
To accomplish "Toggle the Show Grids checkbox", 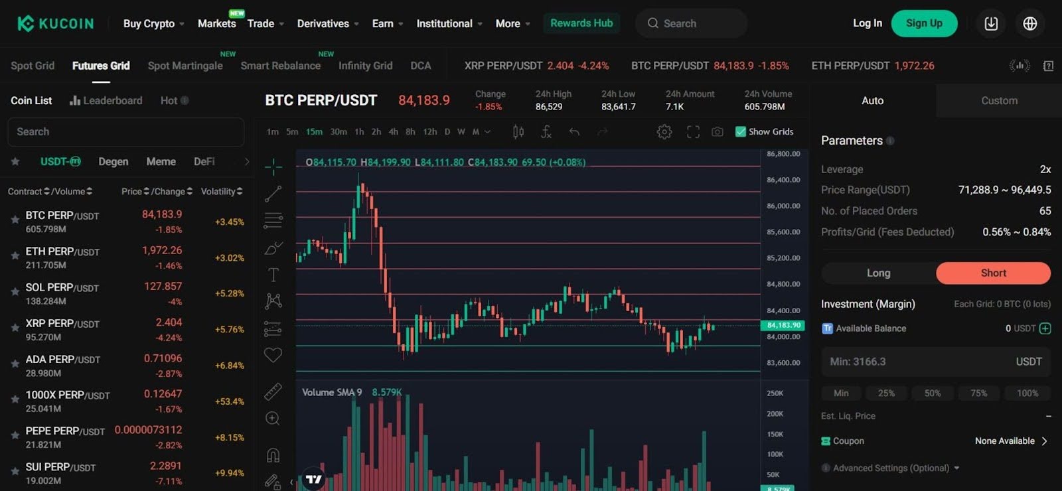I will point(741,131).
